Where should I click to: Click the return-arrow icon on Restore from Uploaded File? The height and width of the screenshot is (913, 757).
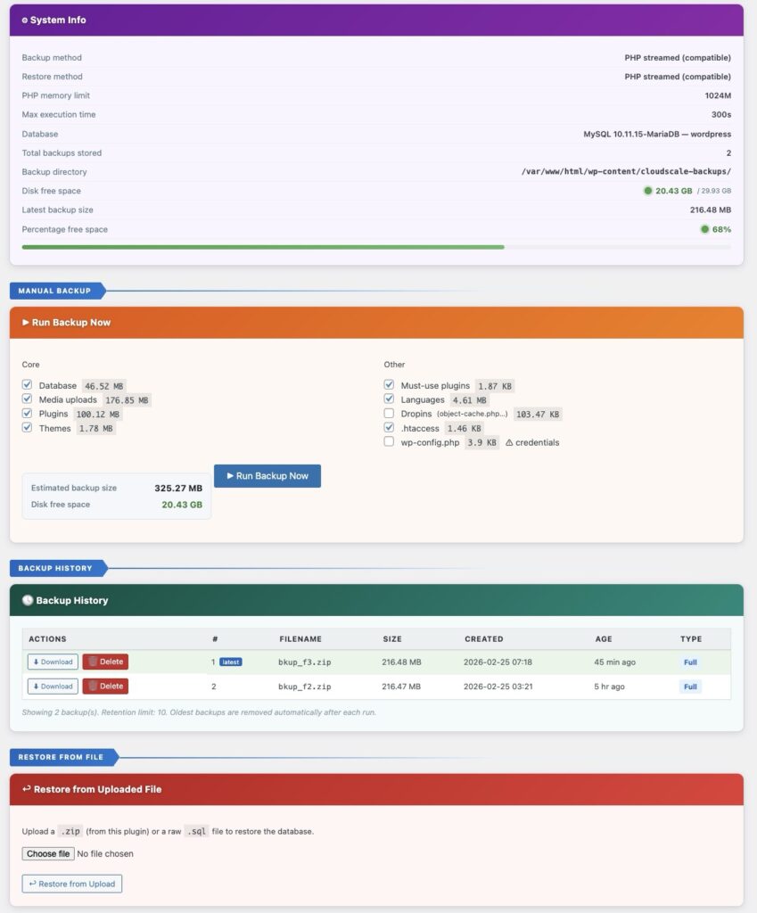pos(26,789)
